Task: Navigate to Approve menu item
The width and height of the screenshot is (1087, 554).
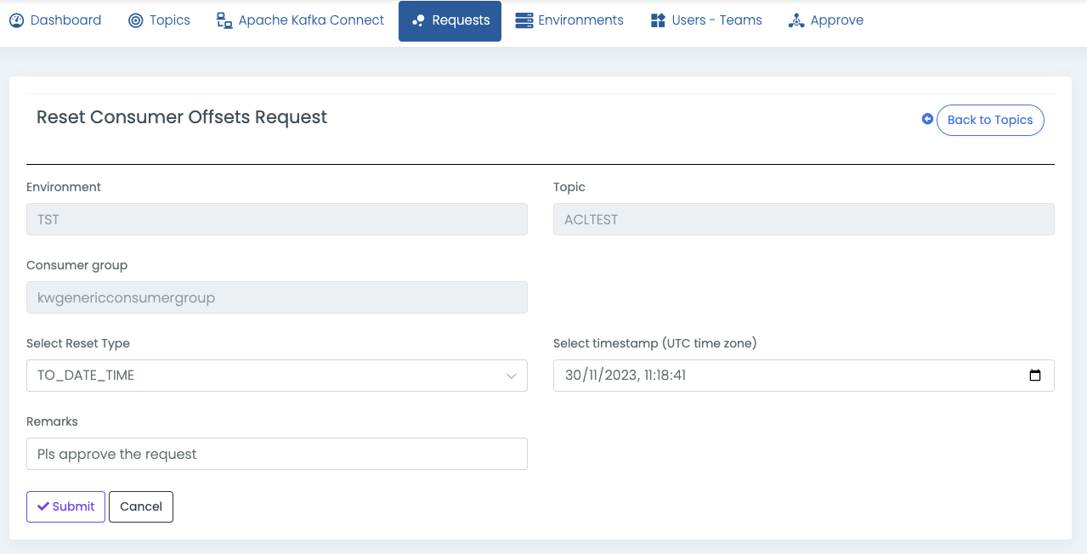Action: coord(836,20)
